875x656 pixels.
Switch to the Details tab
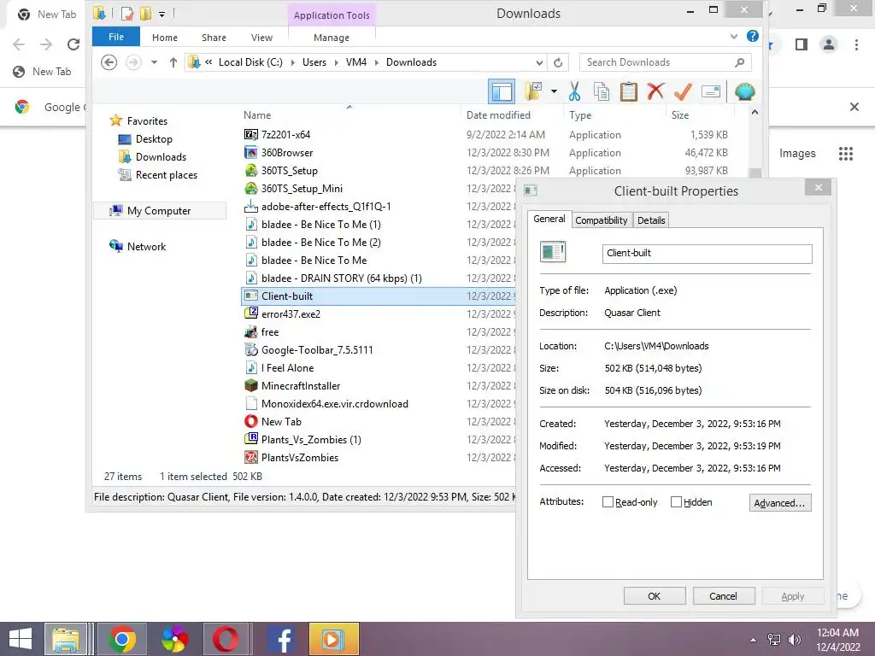(651, 220)
